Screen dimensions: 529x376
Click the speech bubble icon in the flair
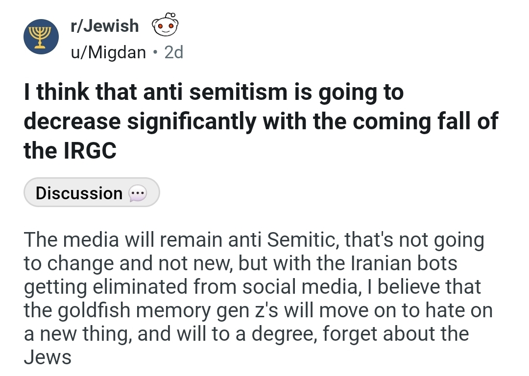click(x=138, y=193)
